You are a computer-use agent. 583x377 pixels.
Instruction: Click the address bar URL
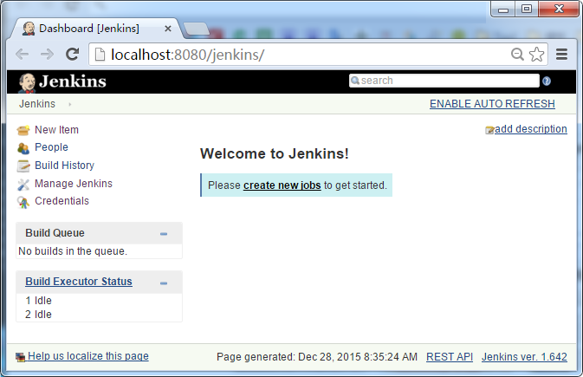pos(187,55)
